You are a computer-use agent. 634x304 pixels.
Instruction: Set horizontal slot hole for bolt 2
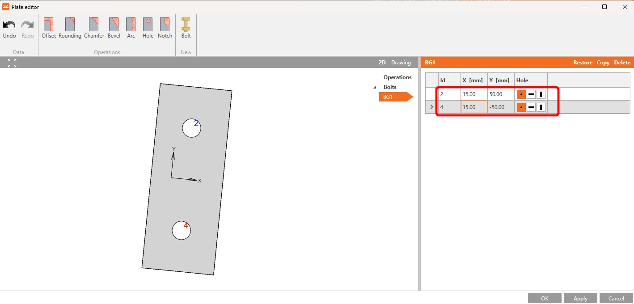531,94
